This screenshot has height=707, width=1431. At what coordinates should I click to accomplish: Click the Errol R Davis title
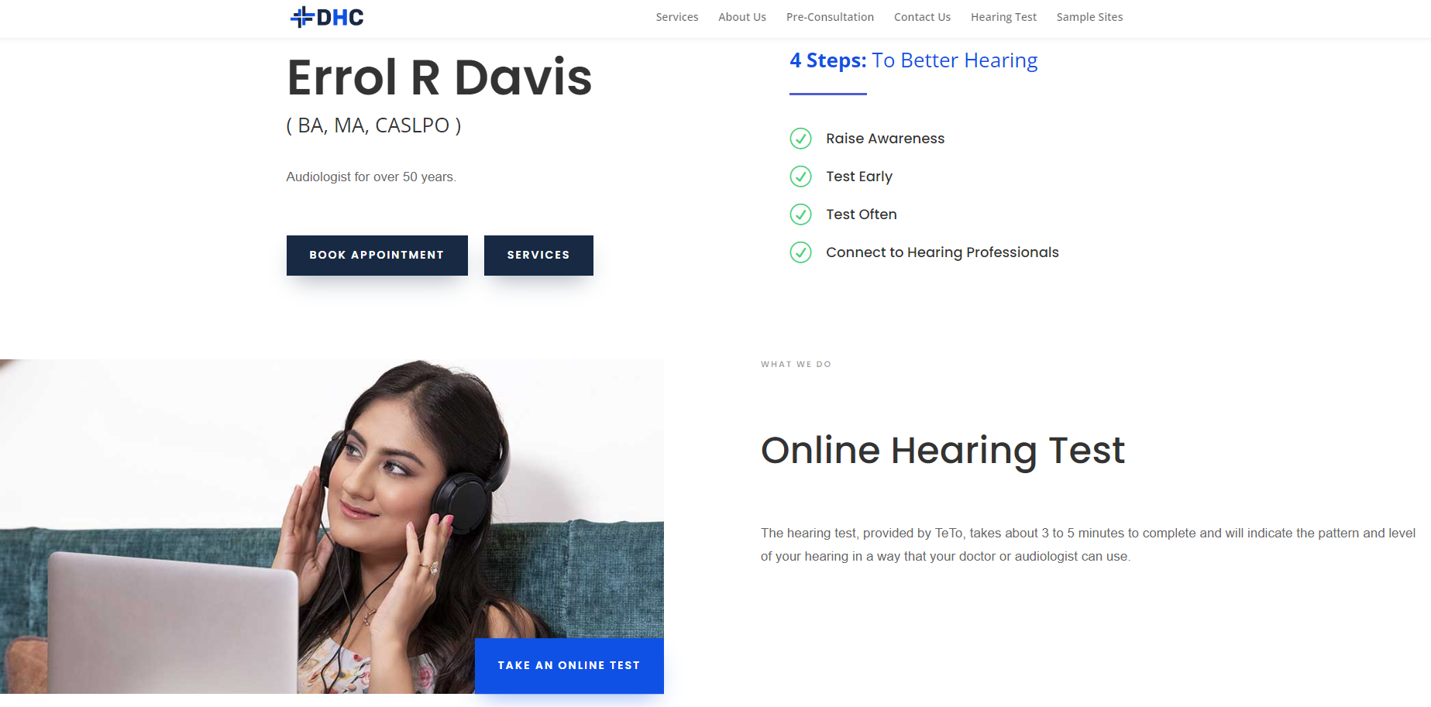439,77
